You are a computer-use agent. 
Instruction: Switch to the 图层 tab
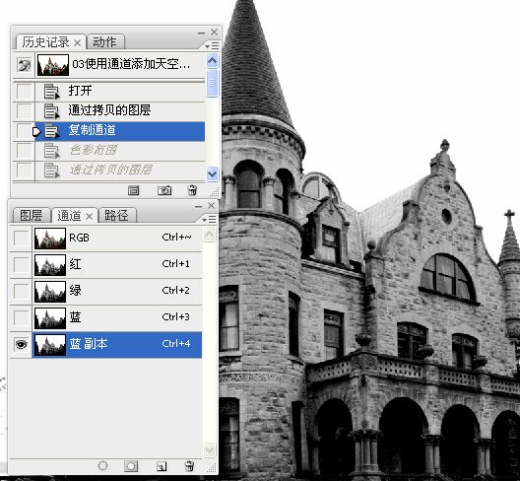coord(32,216)
